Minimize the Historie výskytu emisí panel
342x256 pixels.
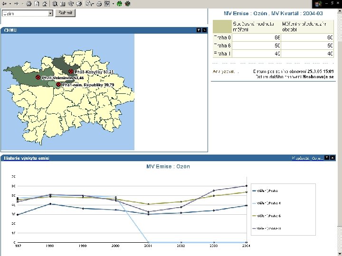pyautogui.click(x=327, y=158)
